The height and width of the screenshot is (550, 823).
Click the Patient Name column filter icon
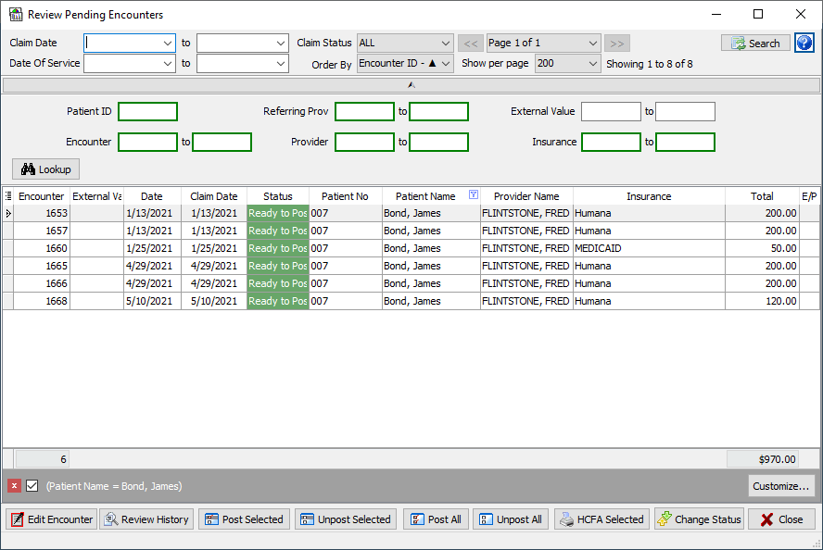(473, 195)
